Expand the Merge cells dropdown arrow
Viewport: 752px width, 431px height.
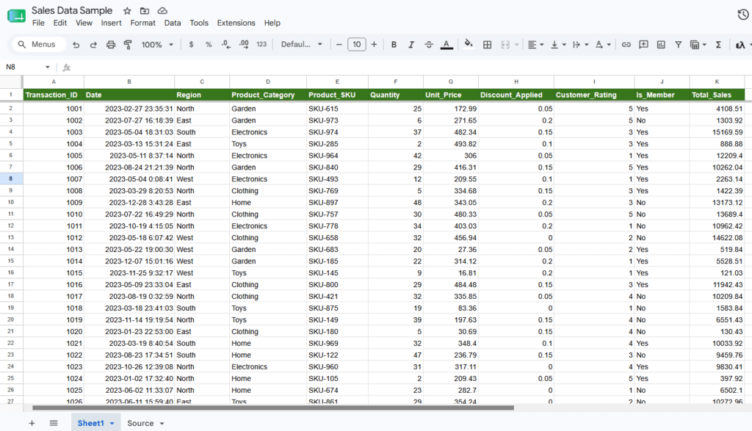516,45
